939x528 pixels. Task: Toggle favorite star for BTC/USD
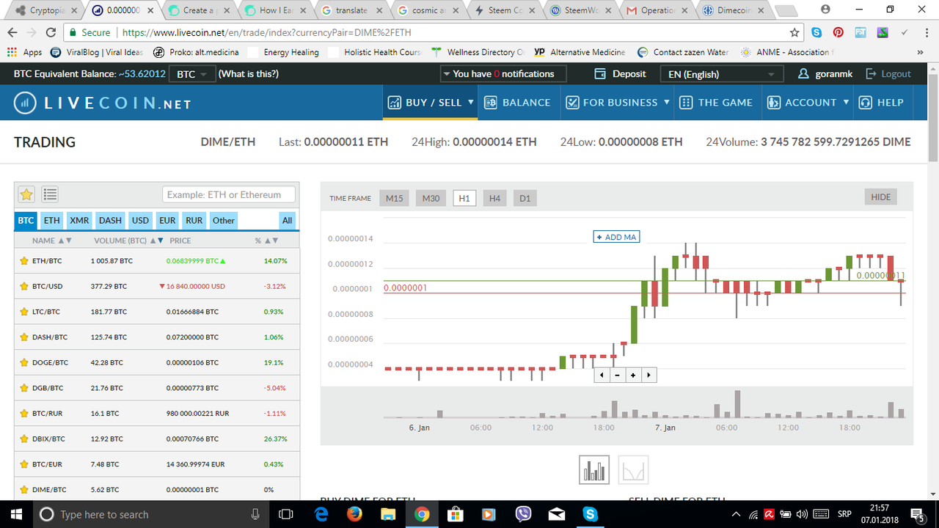pyautogui.click(x=23, y=286)
